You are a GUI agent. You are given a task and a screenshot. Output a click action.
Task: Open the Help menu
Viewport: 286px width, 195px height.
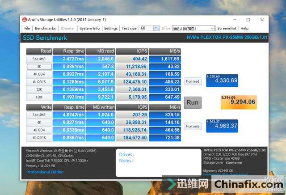(x=244, y=28)
